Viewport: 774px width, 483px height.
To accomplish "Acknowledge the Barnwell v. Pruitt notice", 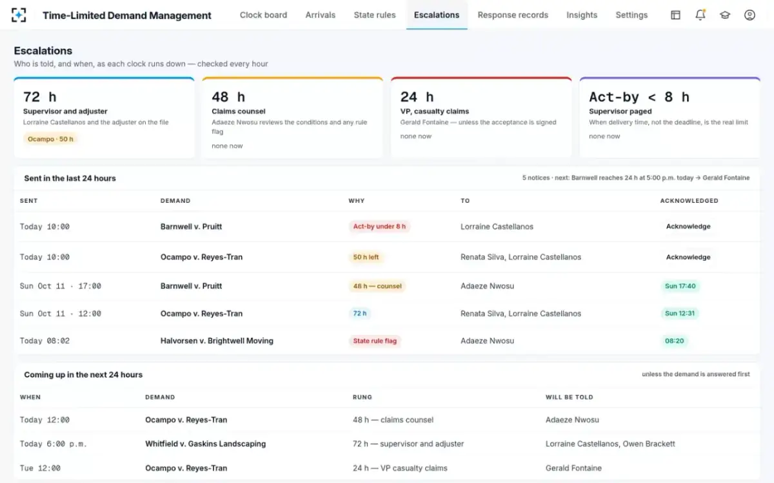I will coord(688,227).
